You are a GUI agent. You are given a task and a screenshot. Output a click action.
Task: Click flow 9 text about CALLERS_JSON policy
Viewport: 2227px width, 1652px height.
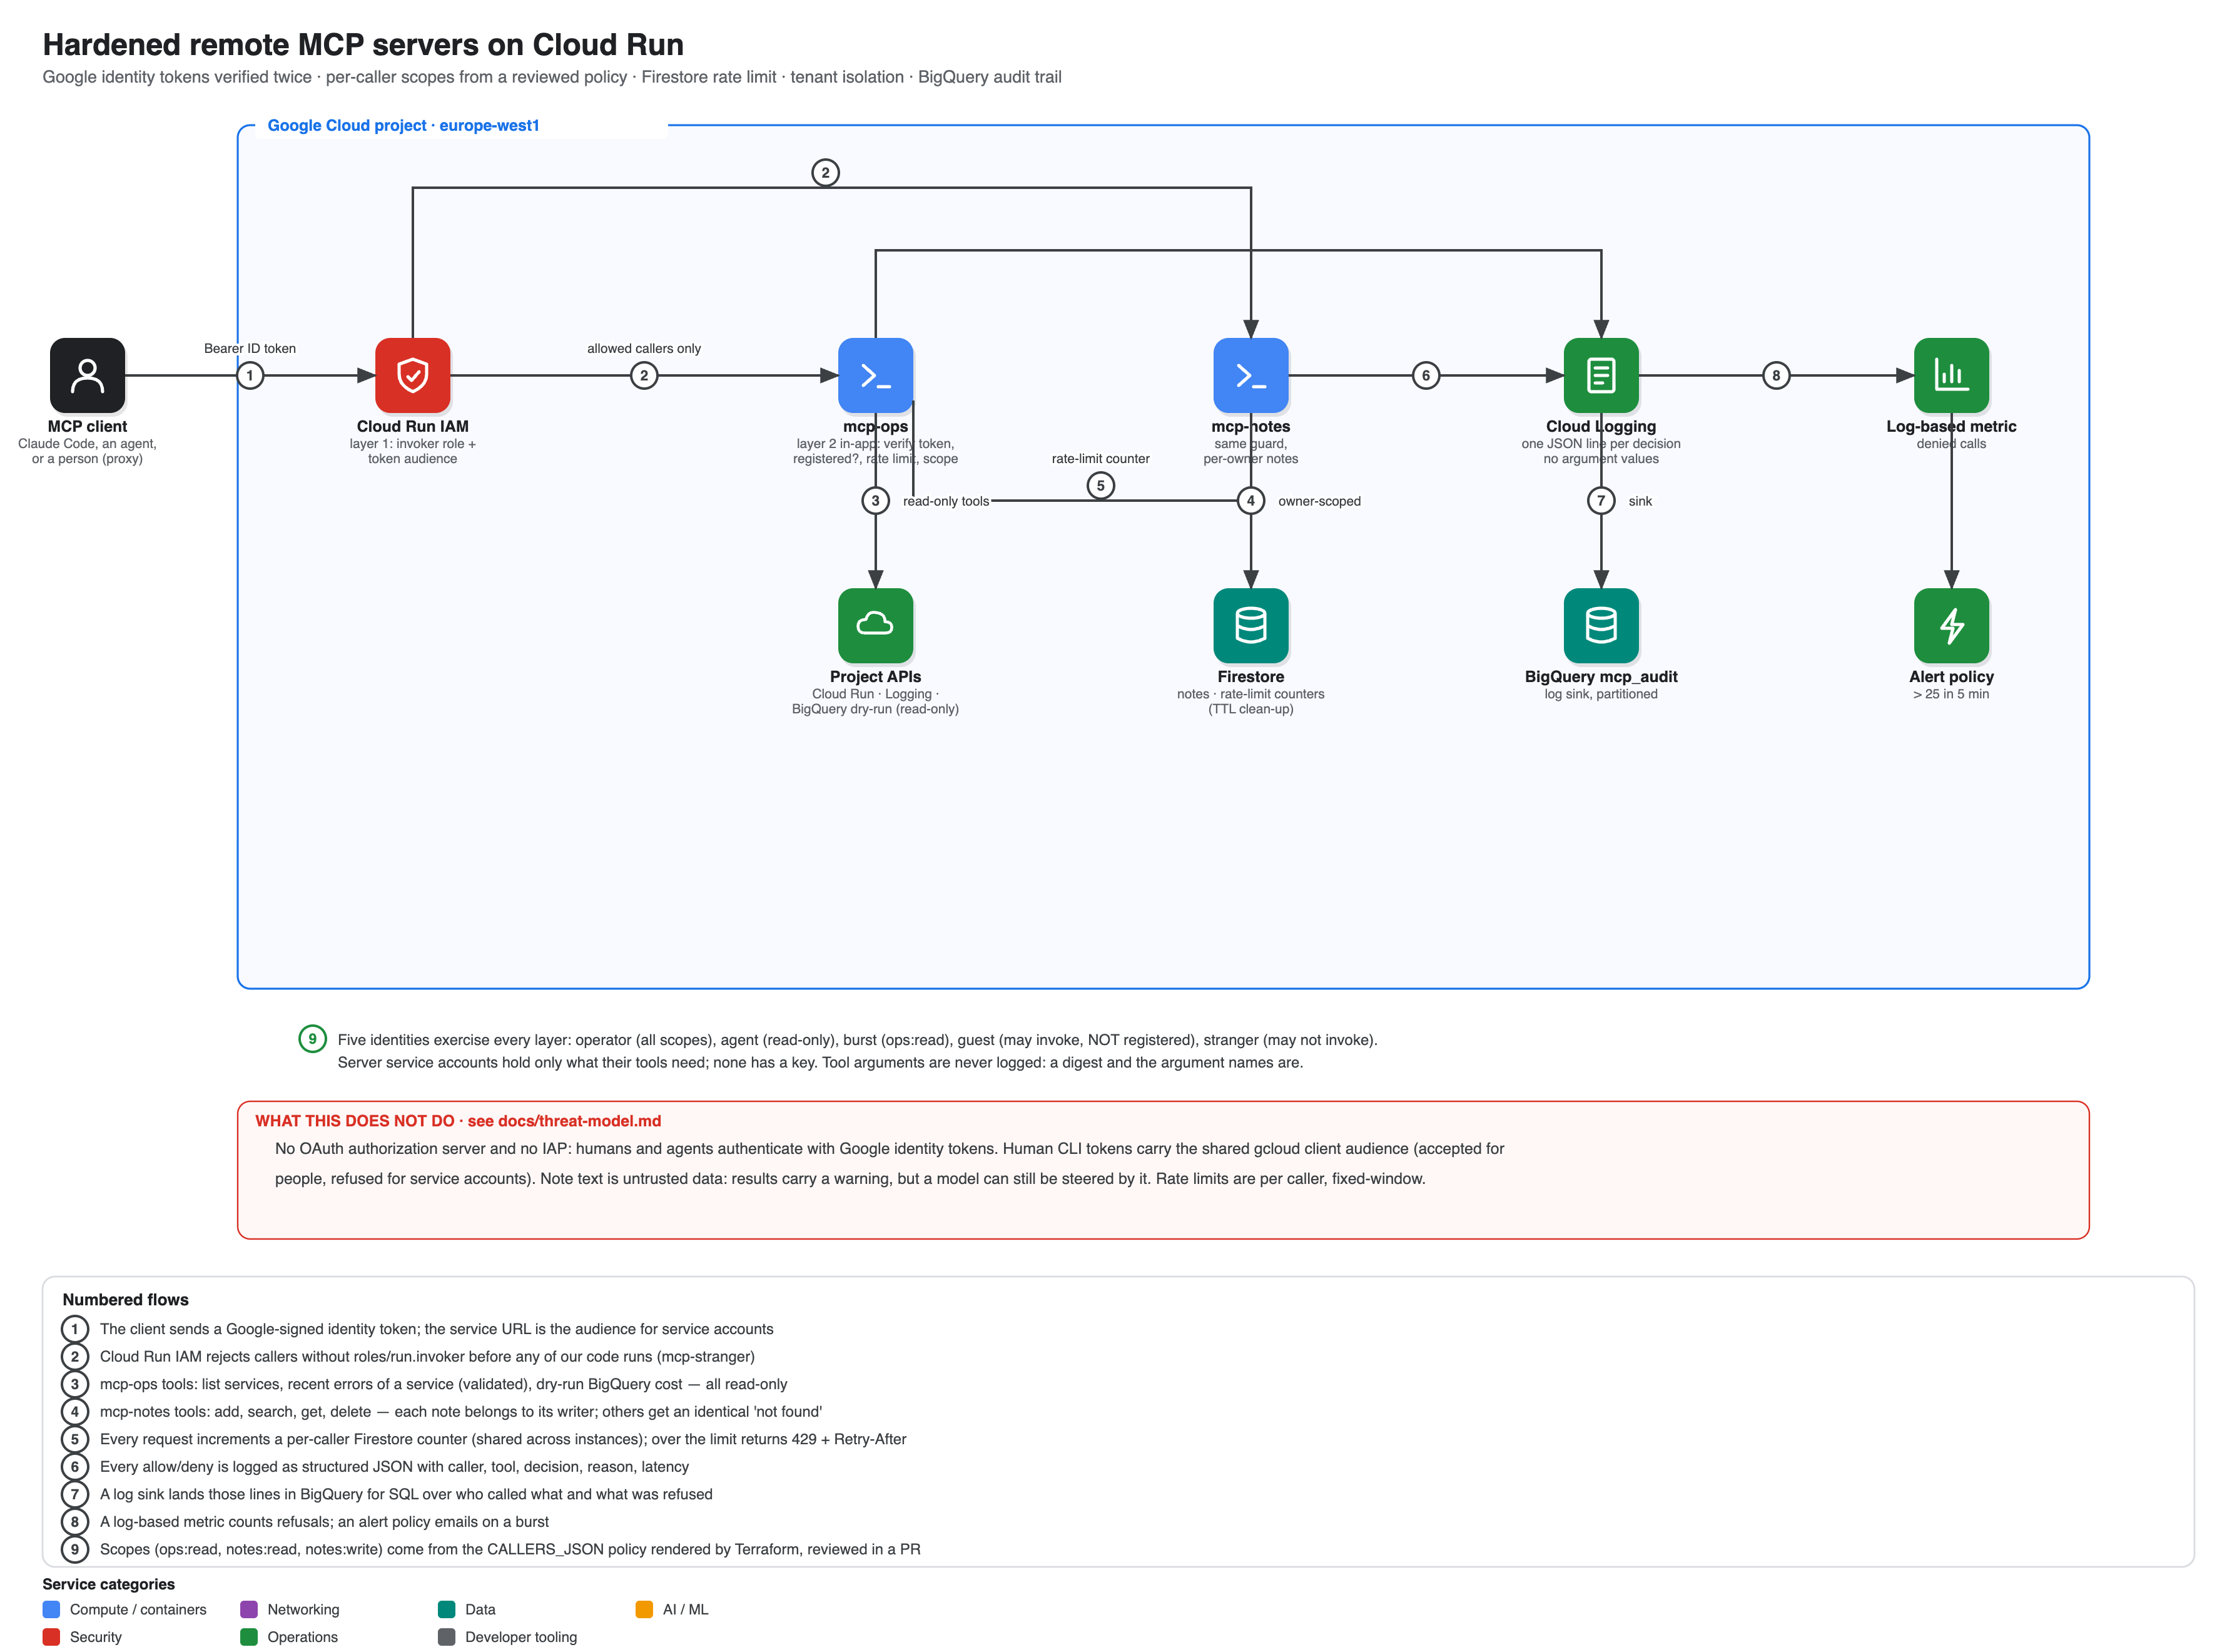tap(510, 1549)
